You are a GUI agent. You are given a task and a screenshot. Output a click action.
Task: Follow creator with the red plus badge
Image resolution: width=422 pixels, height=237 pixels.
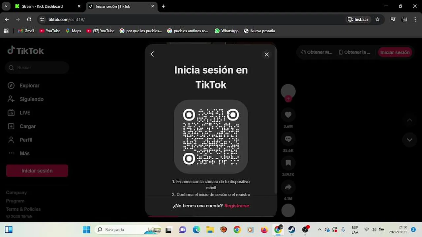(x=288, y=98)
